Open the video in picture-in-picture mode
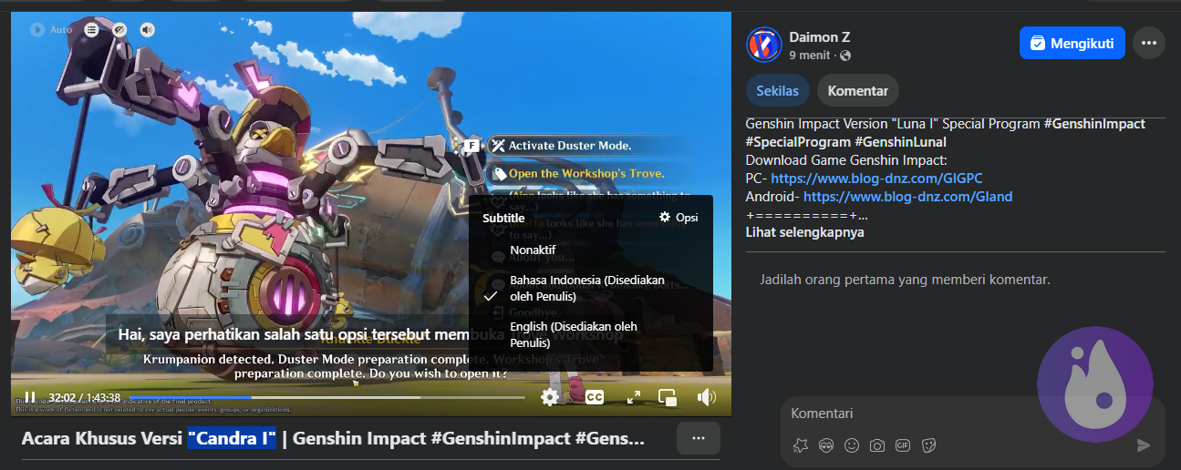Screen dimensions: 1181x470 point(668,397)
